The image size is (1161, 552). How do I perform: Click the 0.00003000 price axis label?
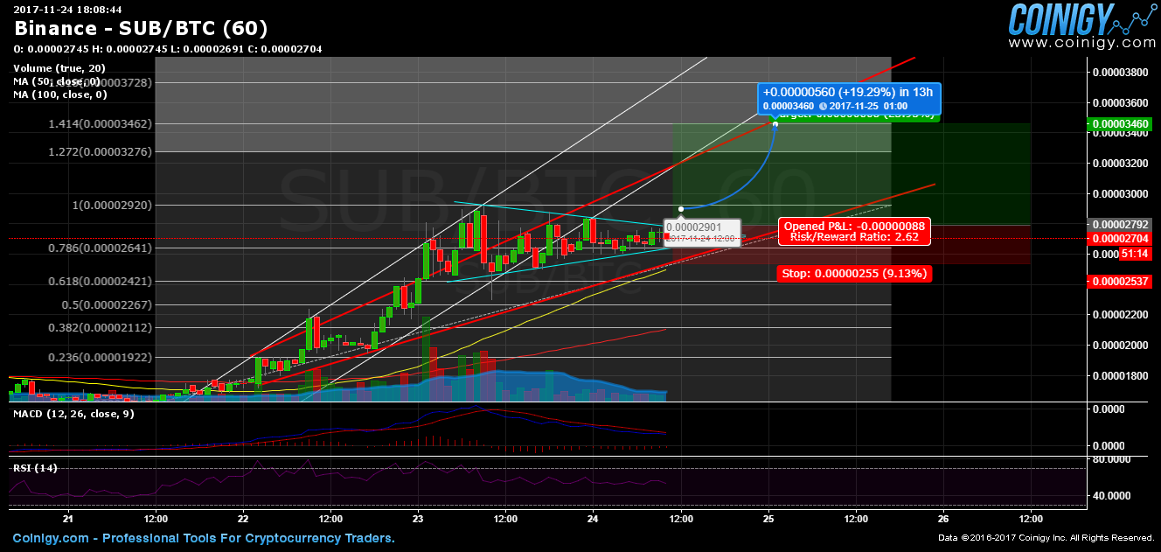[1123, 193]
